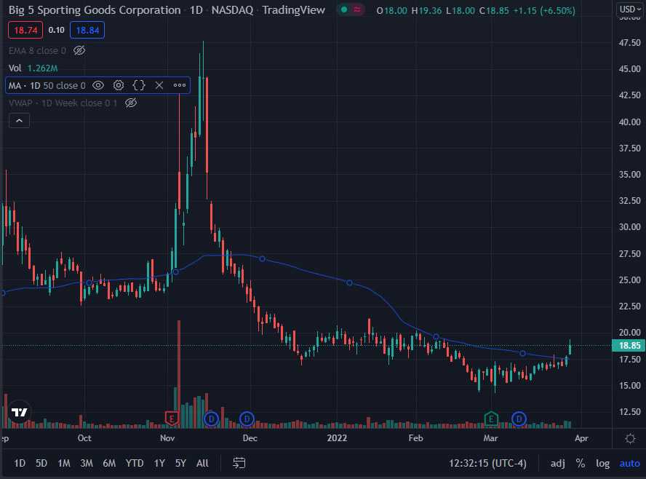
Task: Click the 0.10 spread value
Action: tap(57, 30)
